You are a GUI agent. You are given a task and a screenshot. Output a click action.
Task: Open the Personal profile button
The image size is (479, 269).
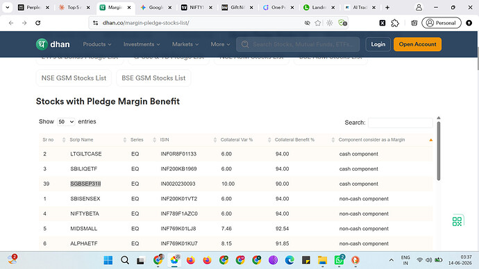(x=442, y=23)
